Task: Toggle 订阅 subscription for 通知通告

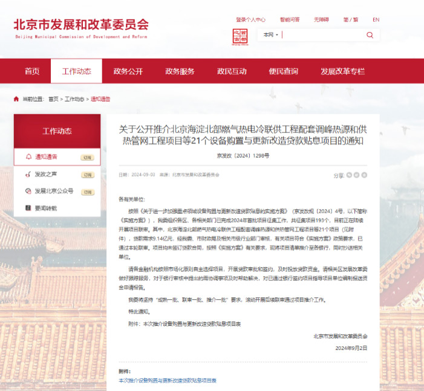Action: point(88,158)
